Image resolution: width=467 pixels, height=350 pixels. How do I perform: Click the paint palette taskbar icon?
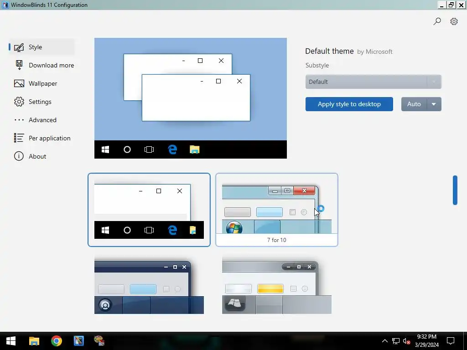tap(99, 341)
